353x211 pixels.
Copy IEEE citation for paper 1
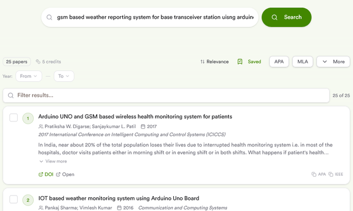(336, 174)
